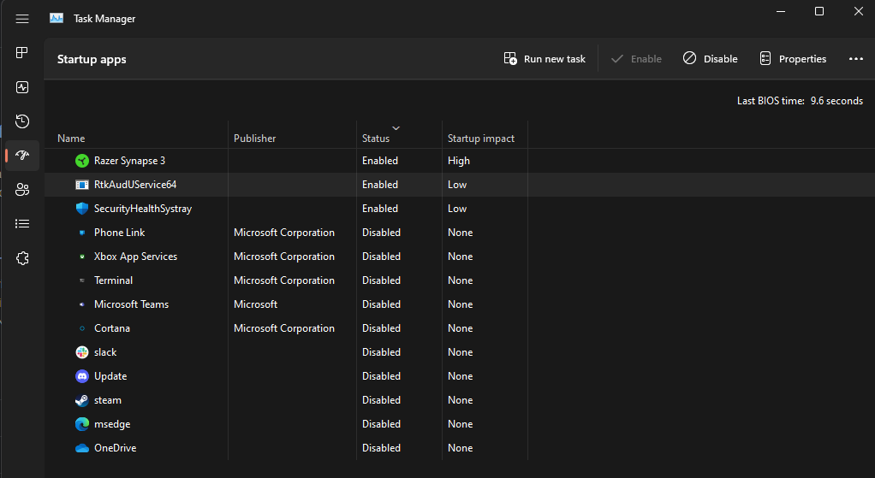Select the Microsoft Teams row name
The width and height of the screenshot is (875, 478).
[131, 304]
